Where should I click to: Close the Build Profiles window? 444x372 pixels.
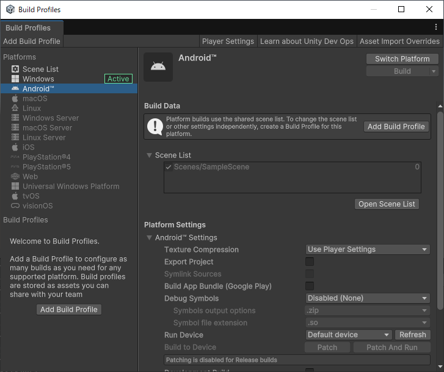point(429,9)
